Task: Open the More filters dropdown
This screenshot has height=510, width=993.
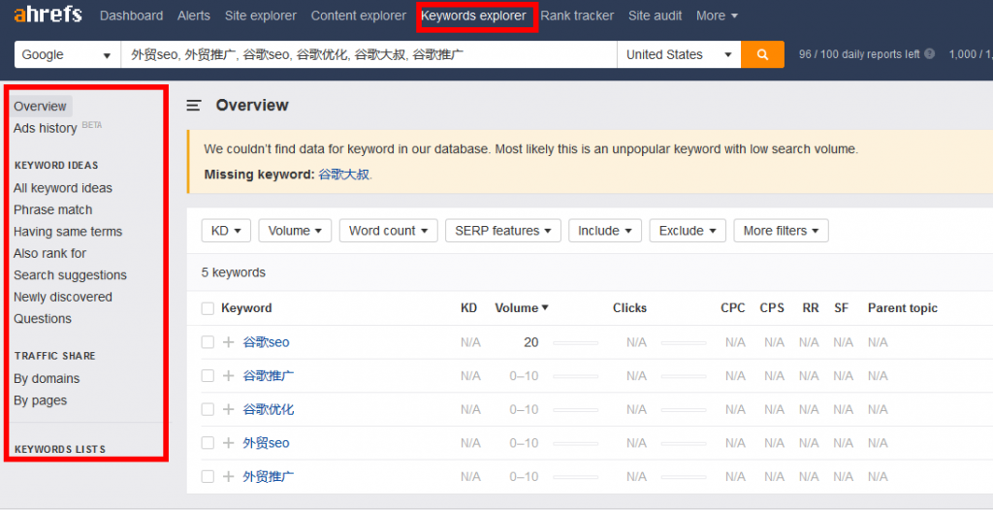Action: (x=781, y=231)
